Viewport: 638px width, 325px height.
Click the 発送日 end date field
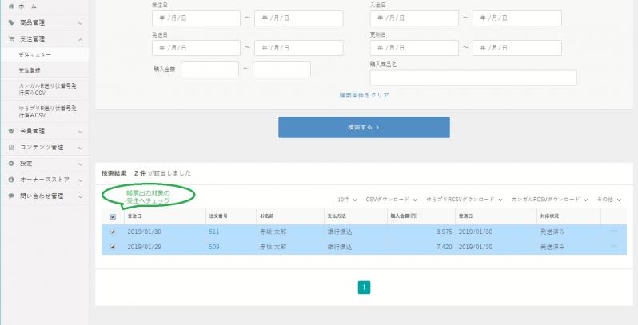pyautogui.click(x=299, y=48)
